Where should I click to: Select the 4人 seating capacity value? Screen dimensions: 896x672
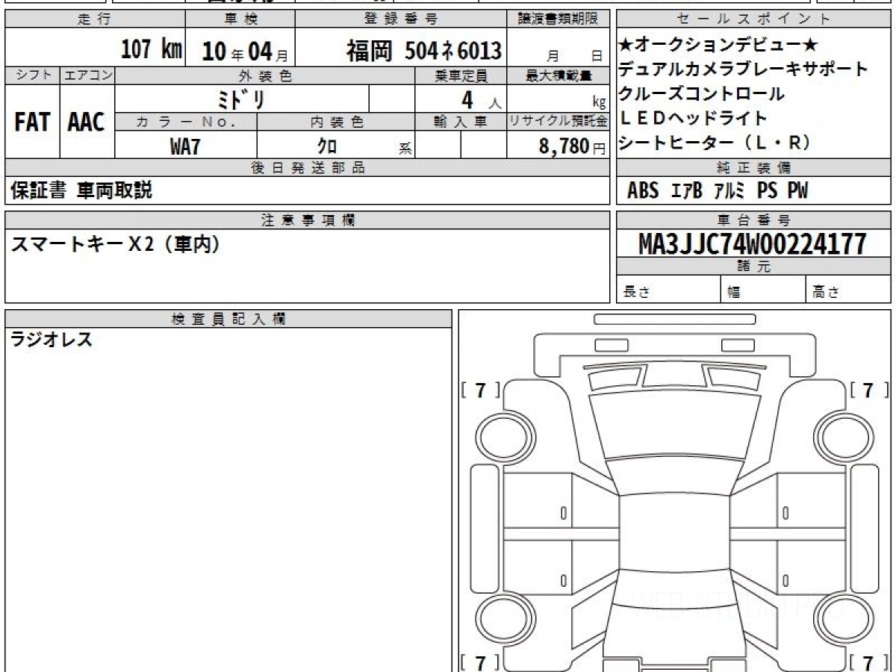tap(482, 99)
